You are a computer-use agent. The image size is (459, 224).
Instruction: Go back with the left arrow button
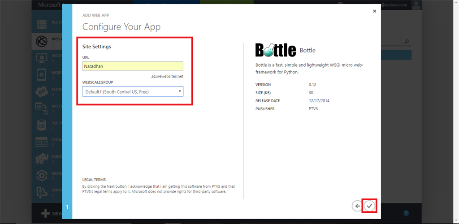(x=357, y=206)
